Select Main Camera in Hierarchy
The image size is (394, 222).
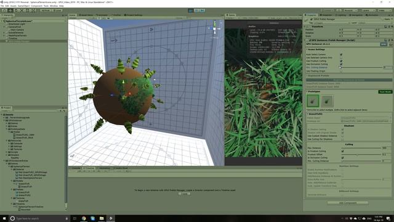point(17,30)
